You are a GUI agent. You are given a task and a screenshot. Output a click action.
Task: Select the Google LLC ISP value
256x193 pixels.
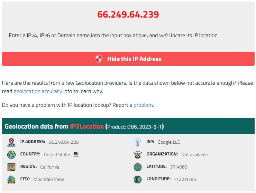(169, 142)
